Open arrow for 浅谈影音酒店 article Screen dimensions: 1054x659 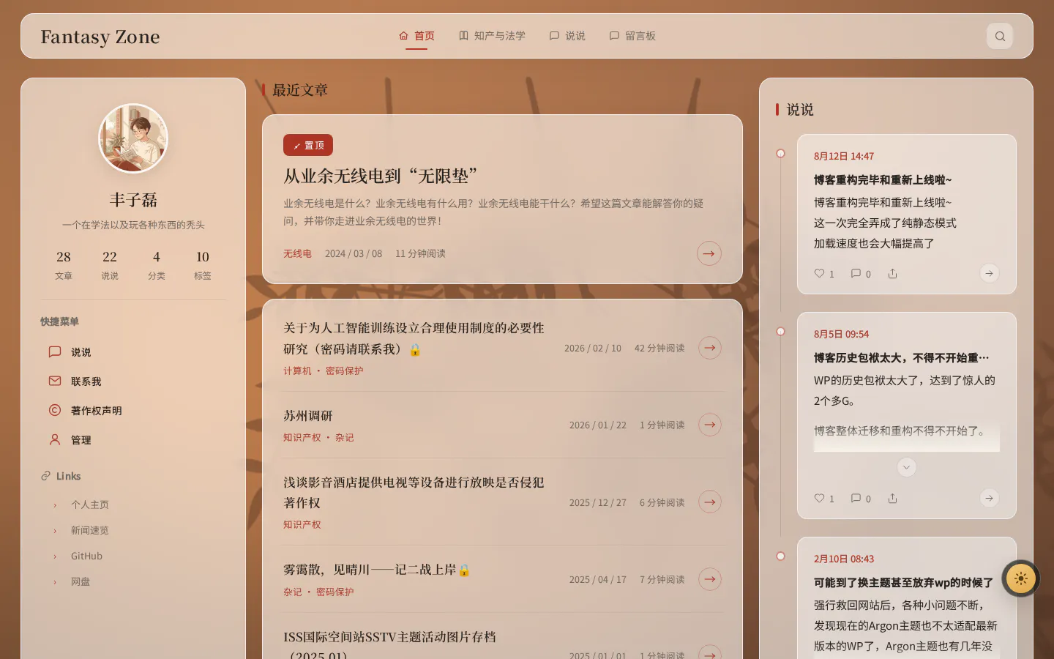[710, 502]
